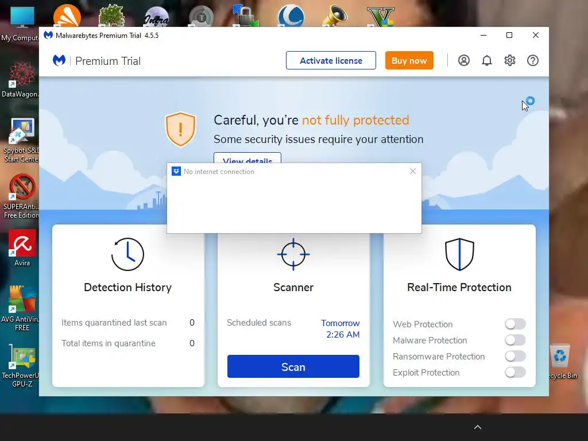Open AVG AntiVirus FREE shortcut

coord(22,308)
